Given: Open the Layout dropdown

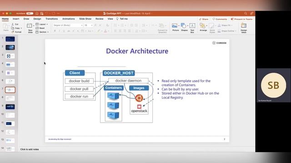Looking at the screenshot, I should tap(42, 24).
